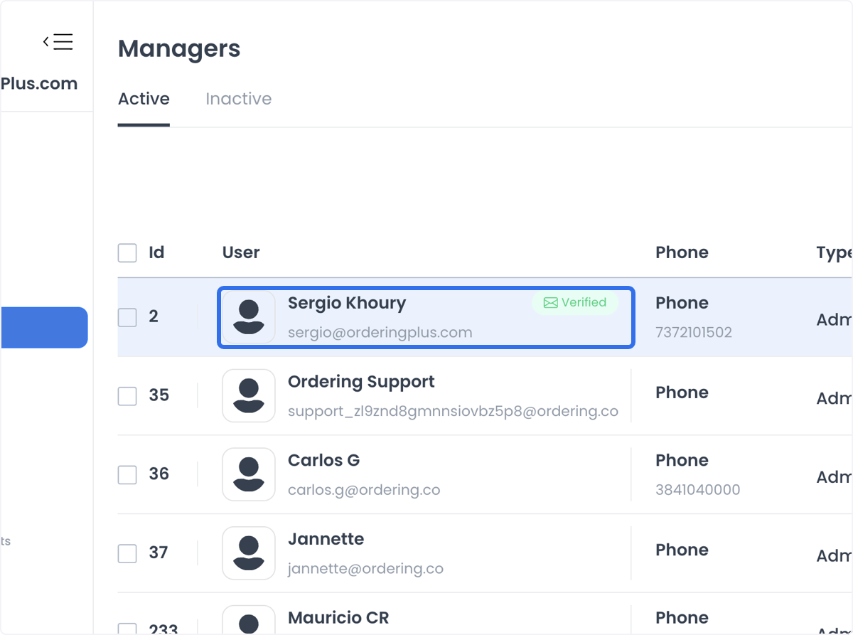Click Sergio Khoury's avatar icon
The width and height of the screenshot is (853, 635).
(x=249, y=317)
